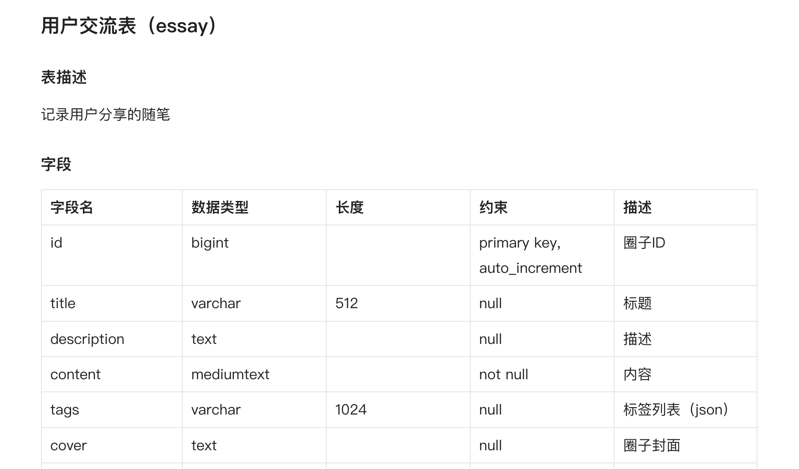Click the 字段名 column header
Screen dimensions: 799x469
coord(72,207)
